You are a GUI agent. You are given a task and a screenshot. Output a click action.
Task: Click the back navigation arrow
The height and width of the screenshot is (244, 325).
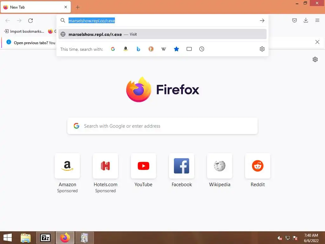pyautogui.click(x=8, y=21)
